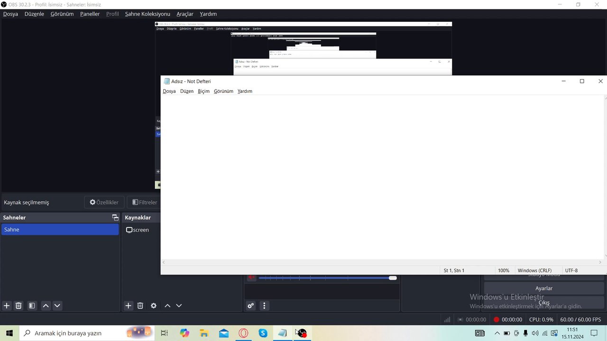Screen dimensions: 607x341
Task: Add a new scene with plus icon
Action: coord(7,305)
